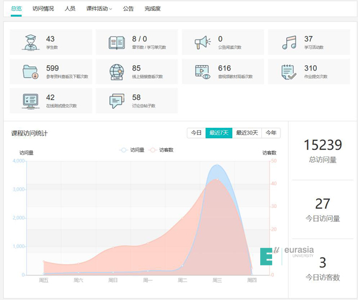358x300 pixels.
Task: Open the 人员 tab
Action: (70, 9)
